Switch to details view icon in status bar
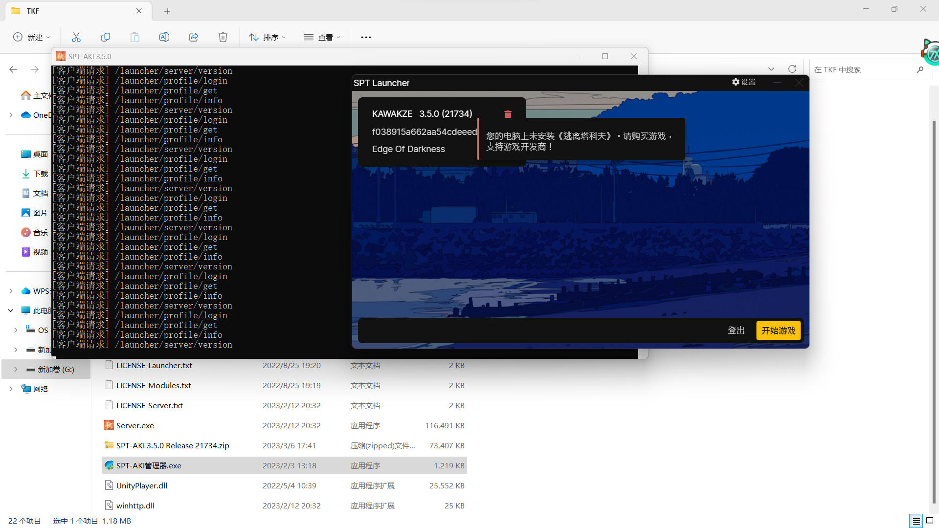939x528 pixels. pos(916,521)
